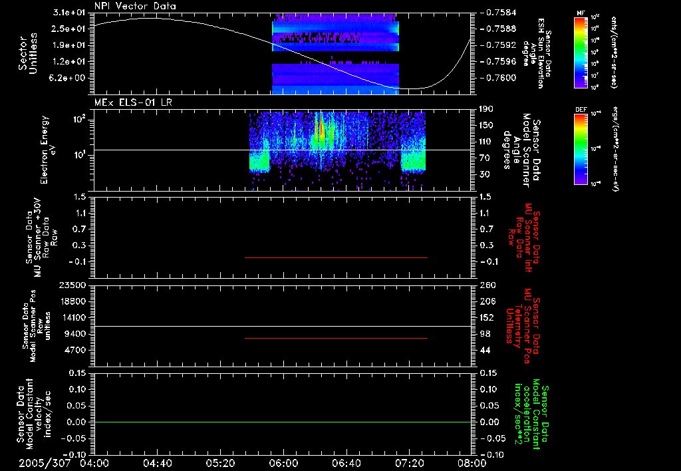Click the 18800 scanner position tick value
This screenshot has height=471, width=681.
[72, 301]
